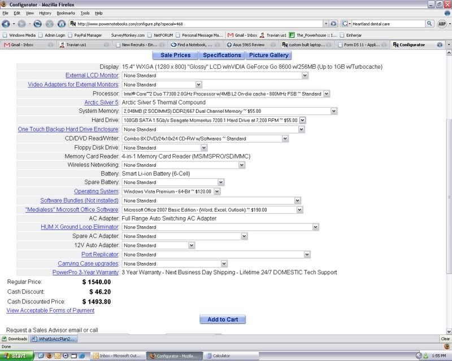Click the Firefox icon in Quick Launch
452x361 pixels.
pos(49,356)
